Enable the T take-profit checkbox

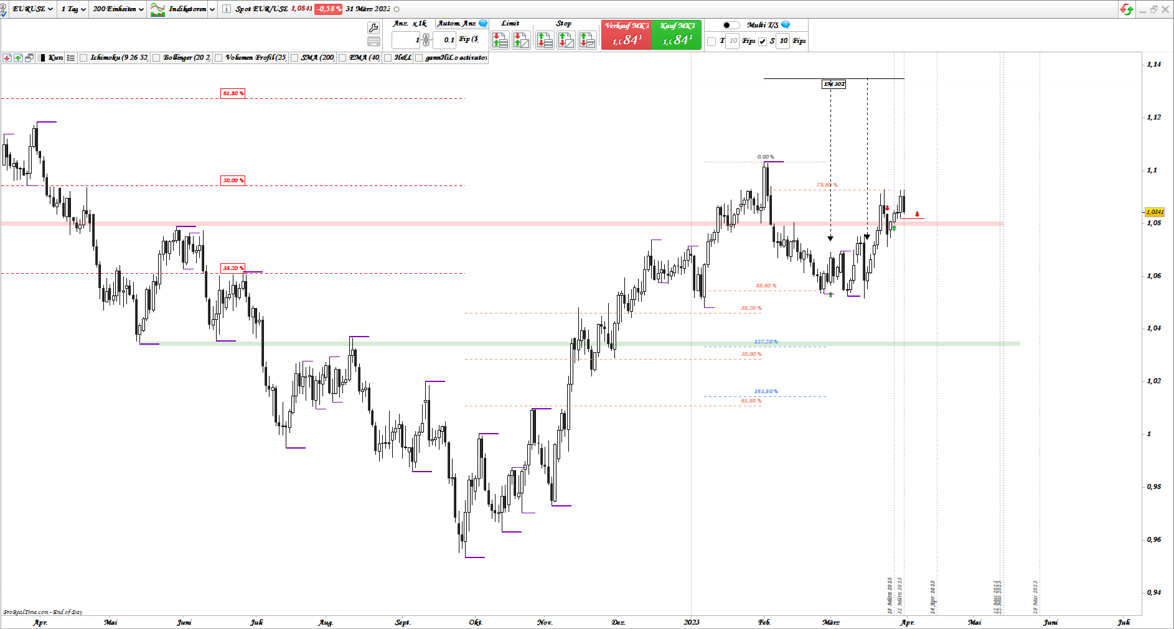point(711,41)
